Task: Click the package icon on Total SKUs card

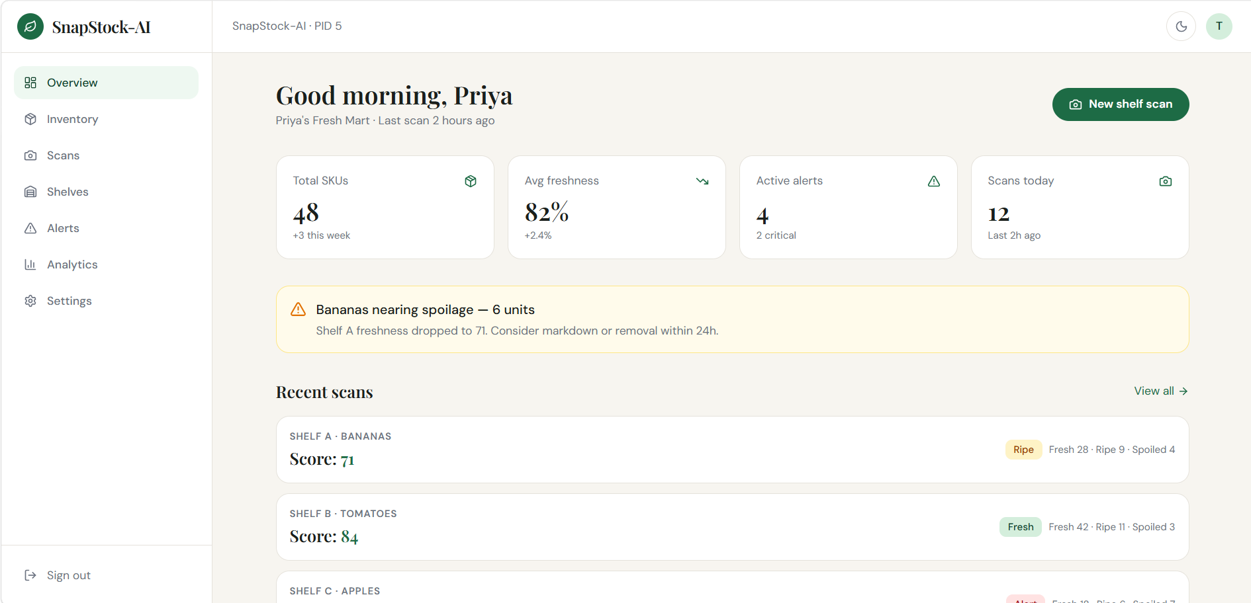Action: pos(471,181)
